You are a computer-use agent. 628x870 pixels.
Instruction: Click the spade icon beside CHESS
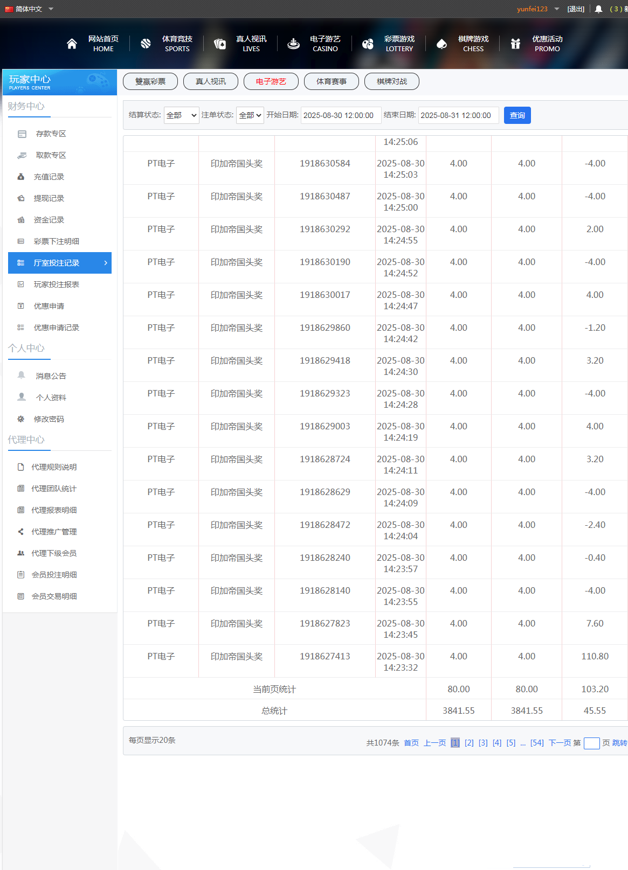(x=441, y=44)
